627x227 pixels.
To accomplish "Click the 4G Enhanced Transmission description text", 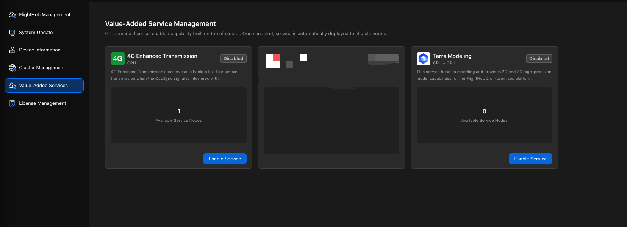I will pos(174,75).
